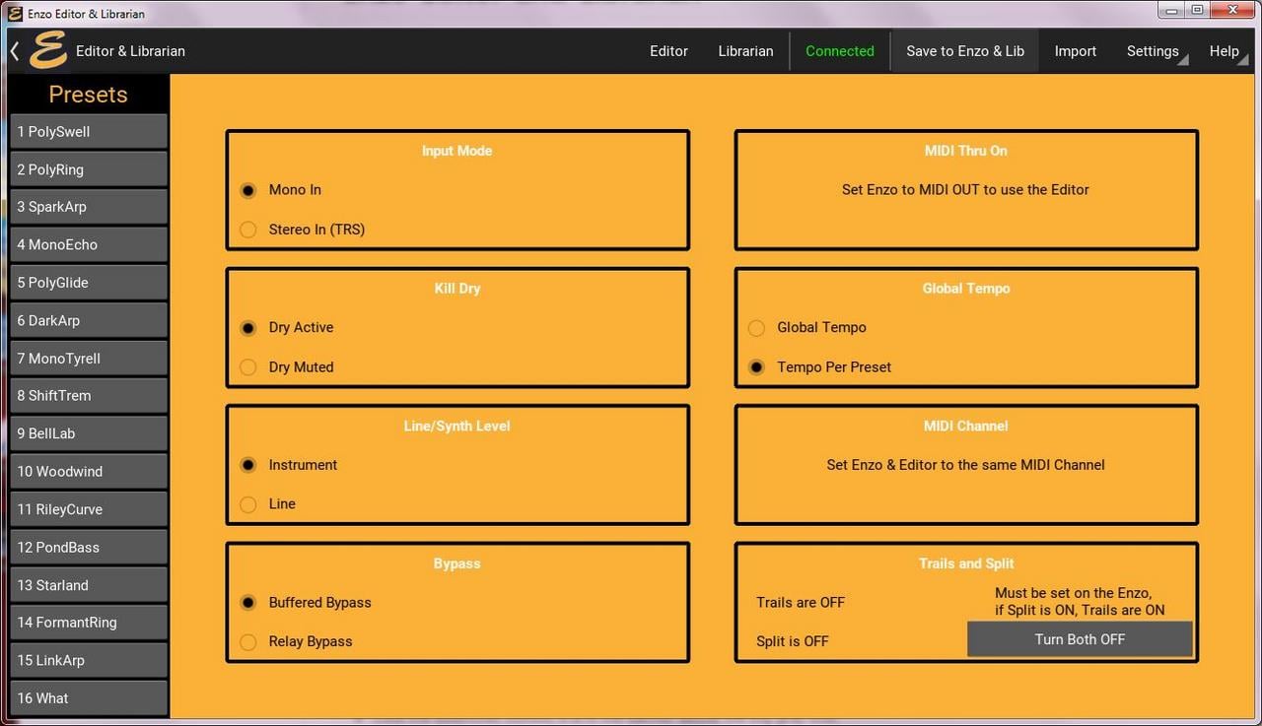Enable the Global Tempo radio option

[x=756, y=328]
